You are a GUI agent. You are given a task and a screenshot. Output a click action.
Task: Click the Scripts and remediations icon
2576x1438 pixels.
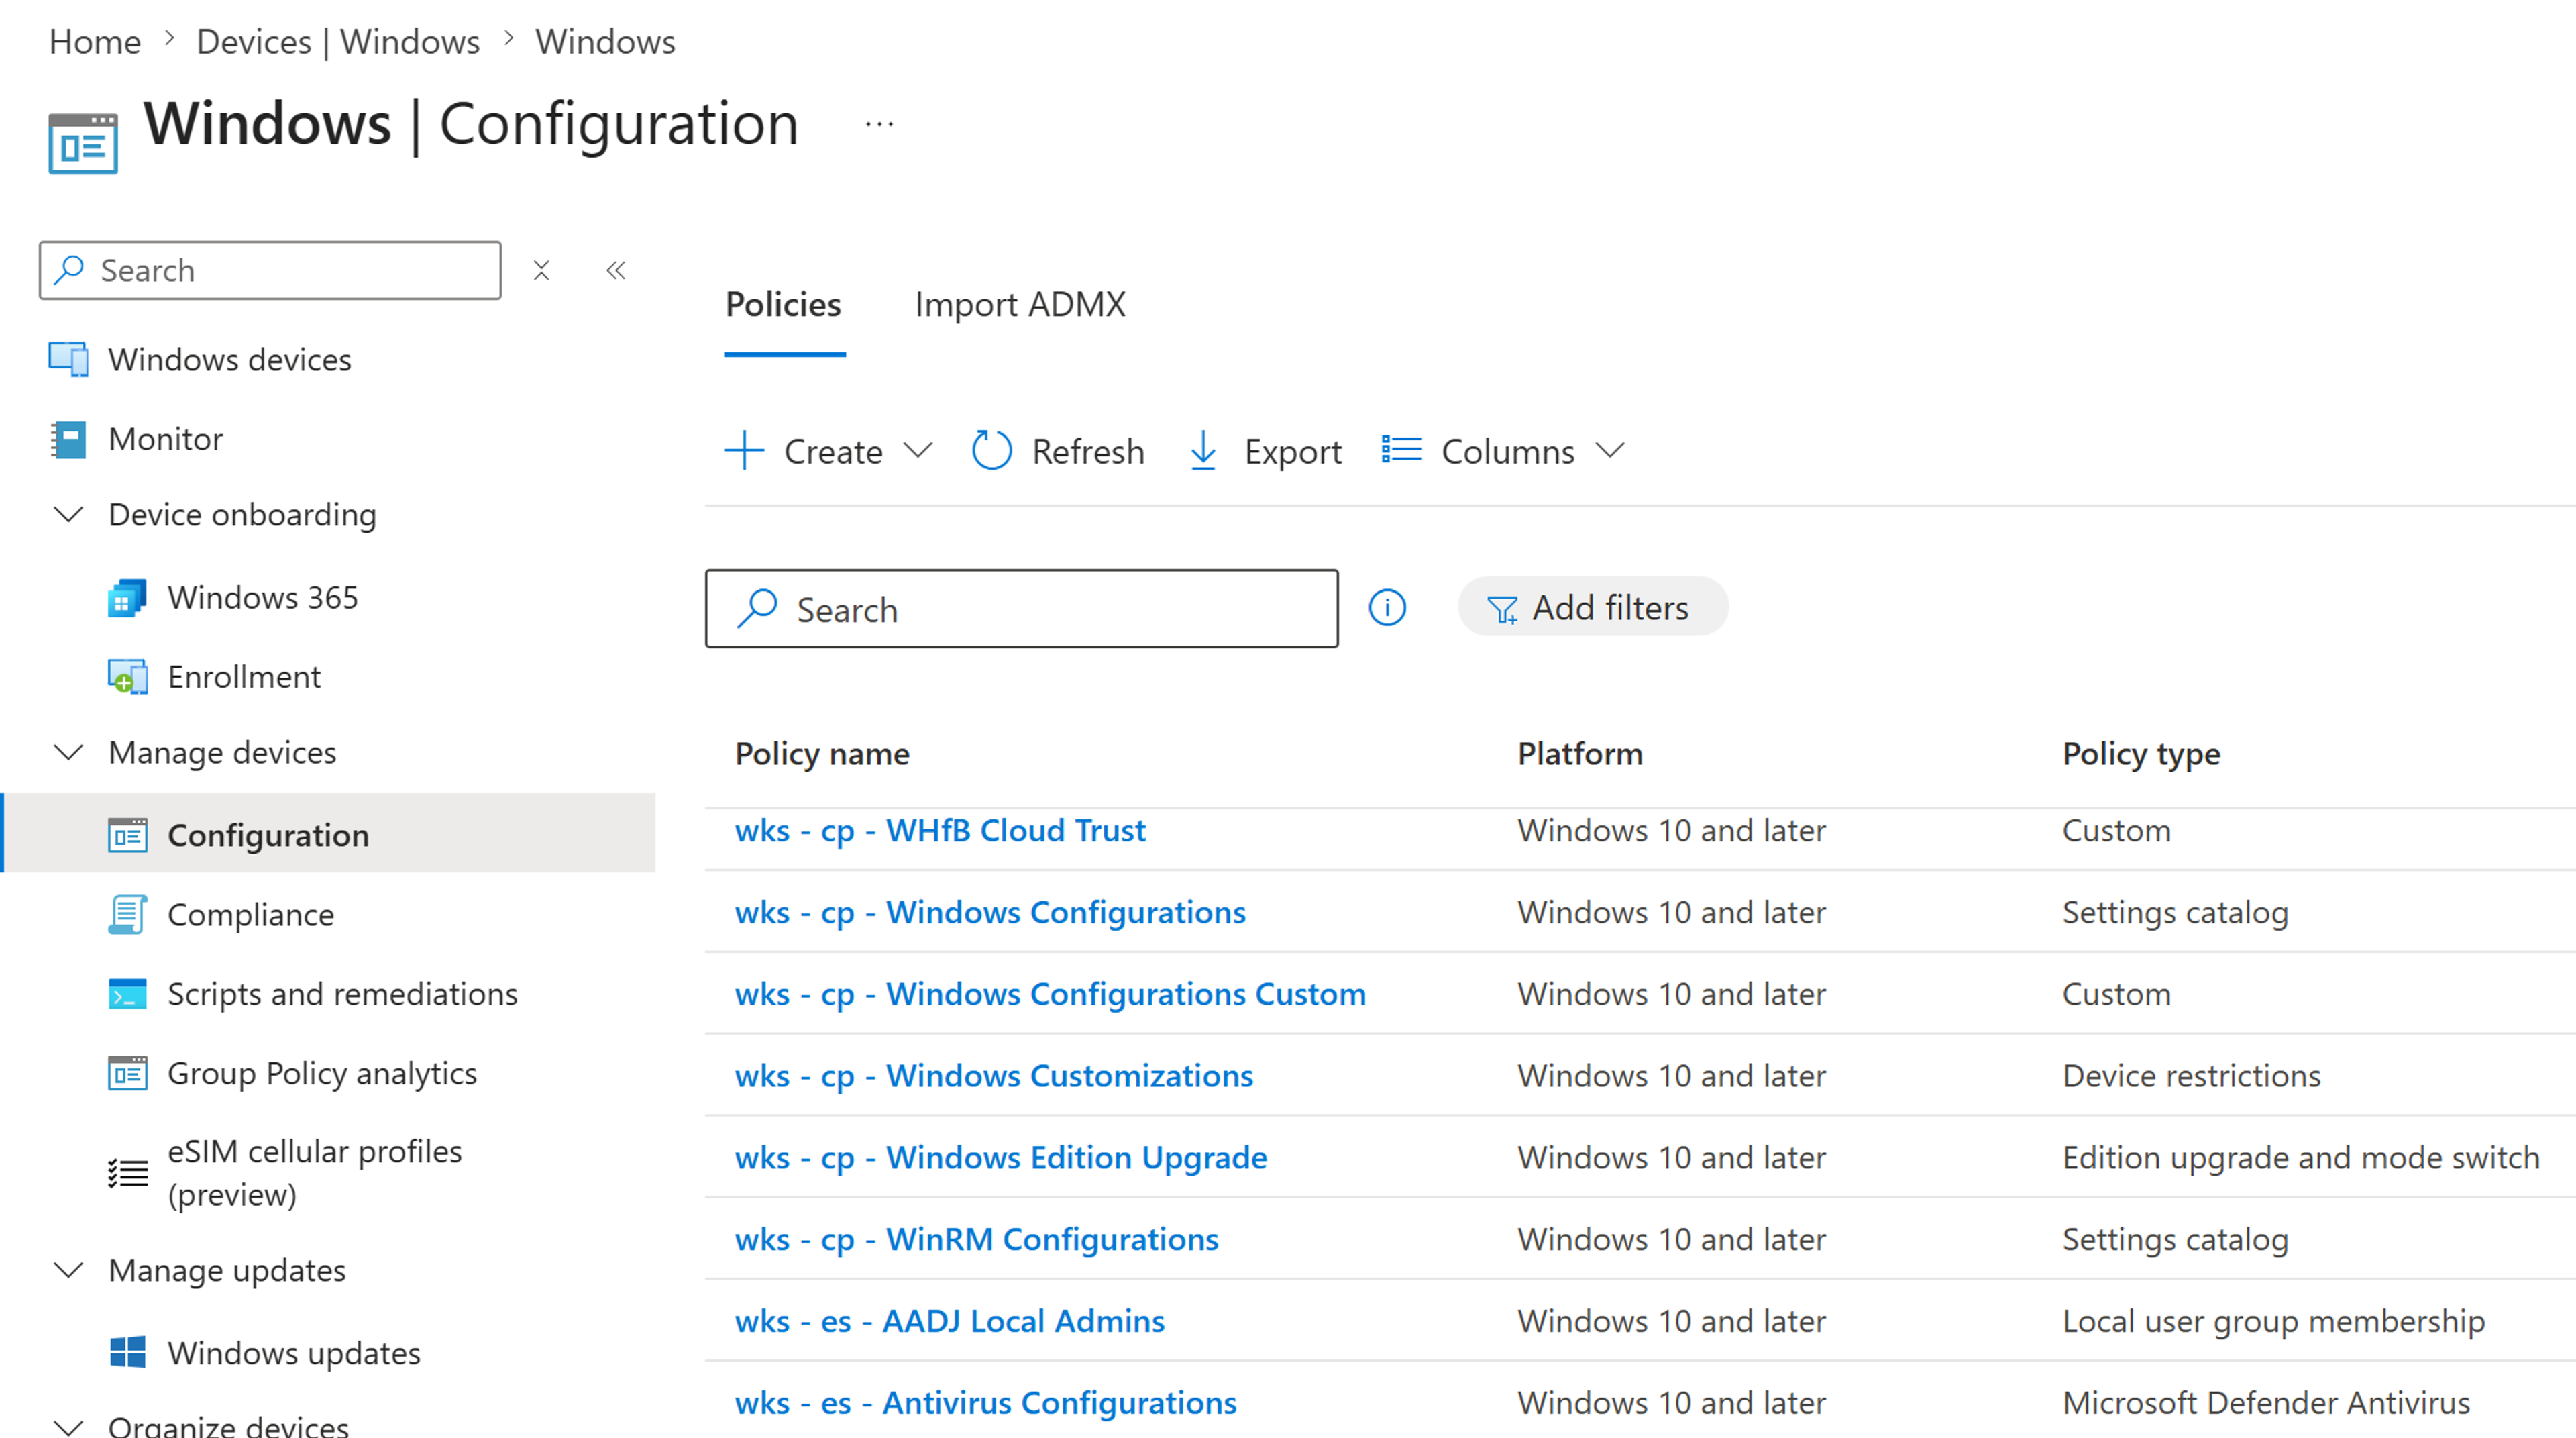coord(127,994)
